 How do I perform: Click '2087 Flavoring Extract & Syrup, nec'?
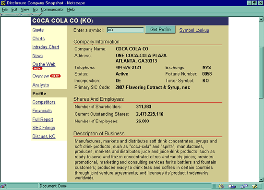[153, 87]
